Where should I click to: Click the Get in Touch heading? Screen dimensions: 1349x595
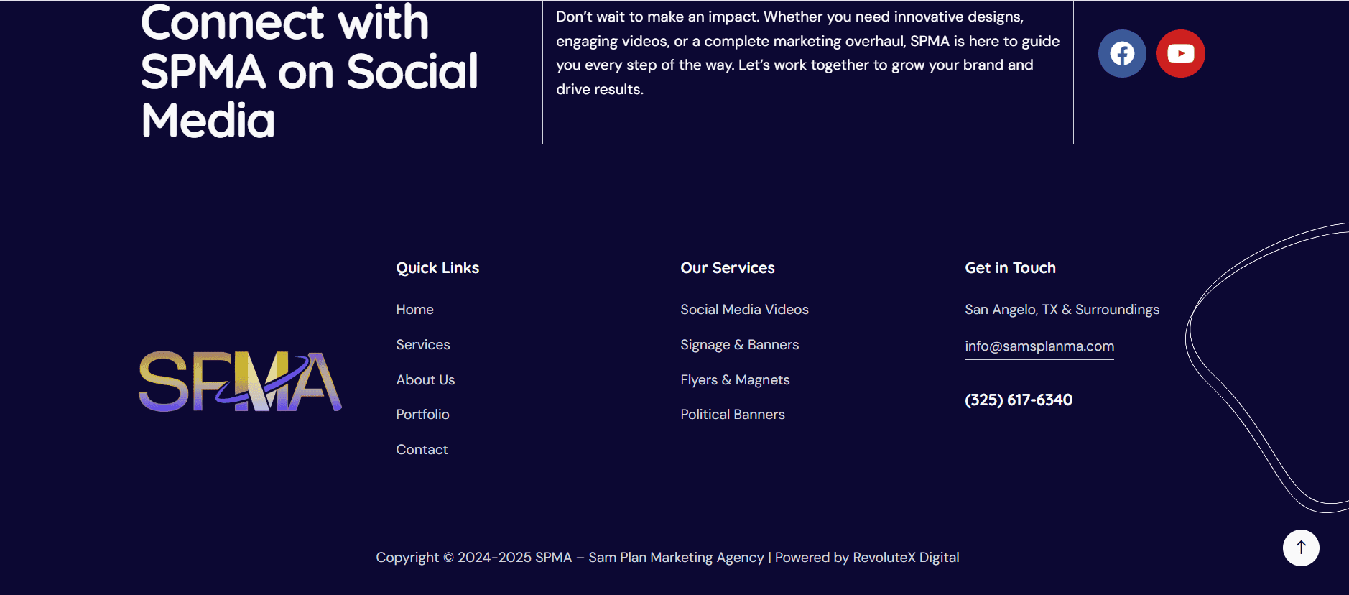click(1010, 268)
